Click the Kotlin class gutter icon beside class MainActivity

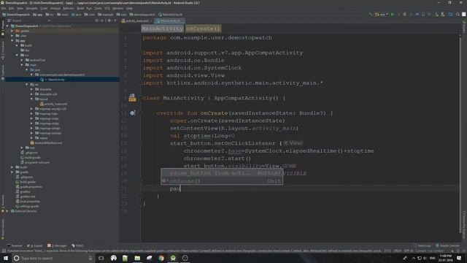click(x=132, y=98)
